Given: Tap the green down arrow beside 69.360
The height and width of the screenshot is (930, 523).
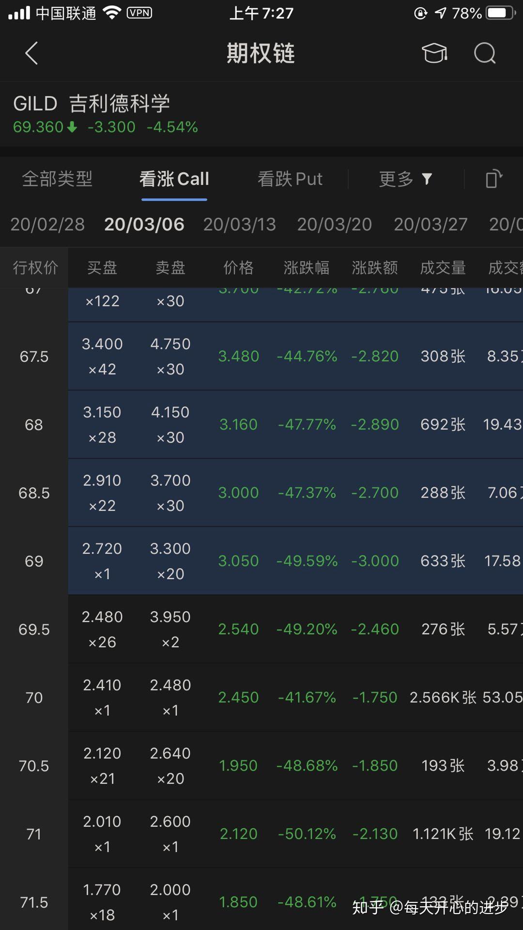Looking at the screenshot, I should 72,127.
